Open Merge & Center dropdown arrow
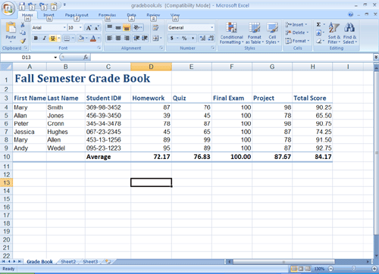379x274 pixels. click(x=161, y=38)
